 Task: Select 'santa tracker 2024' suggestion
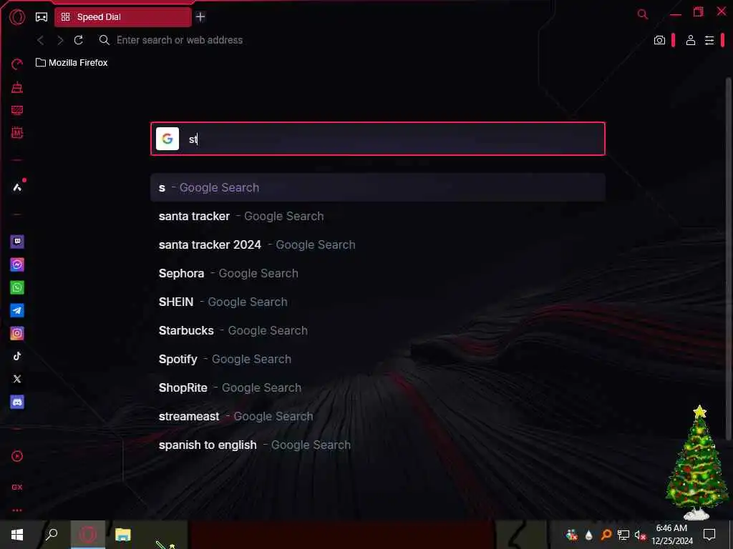tap(378, 244)
